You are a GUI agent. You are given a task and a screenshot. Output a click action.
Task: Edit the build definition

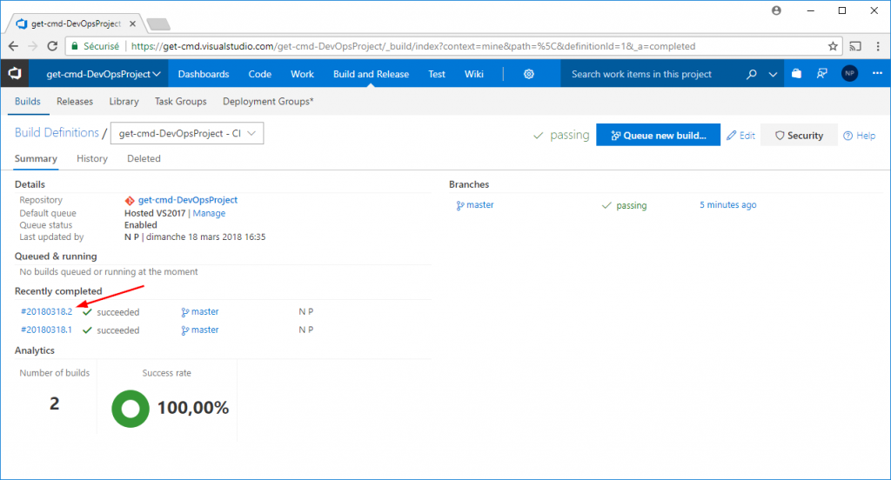(741, 135)
